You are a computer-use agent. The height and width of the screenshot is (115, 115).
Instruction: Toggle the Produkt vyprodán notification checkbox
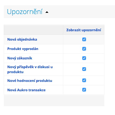pyautogui.click(x=84, y=49)
